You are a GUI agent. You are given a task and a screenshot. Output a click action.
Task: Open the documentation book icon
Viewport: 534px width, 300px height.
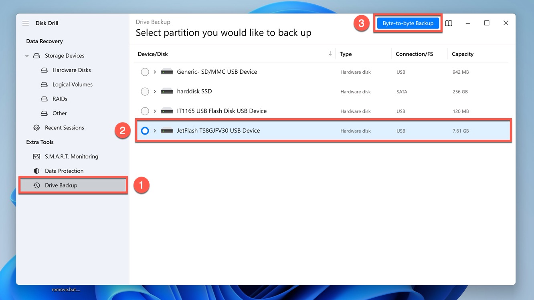pyautogui.click(x=449, y=23)
